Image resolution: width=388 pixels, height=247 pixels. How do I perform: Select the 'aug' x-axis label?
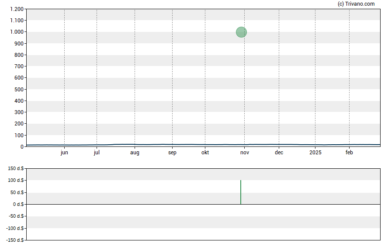point(135,153)
